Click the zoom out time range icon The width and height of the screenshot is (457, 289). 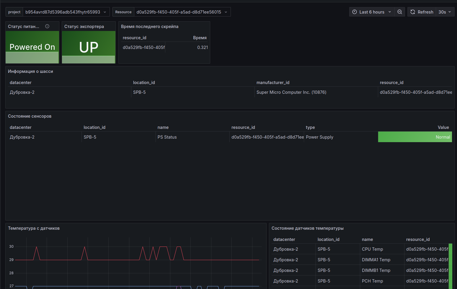pyautogui.click(x=399, y=12)
